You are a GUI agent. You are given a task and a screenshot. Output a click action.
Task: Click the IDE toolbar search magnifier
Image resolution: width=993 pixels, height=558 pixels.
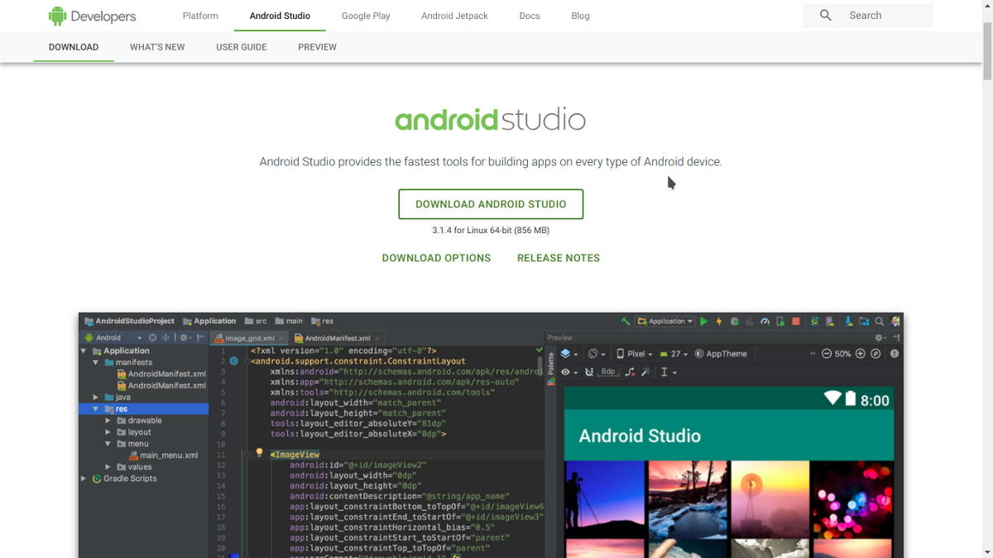tap(879, 321)
